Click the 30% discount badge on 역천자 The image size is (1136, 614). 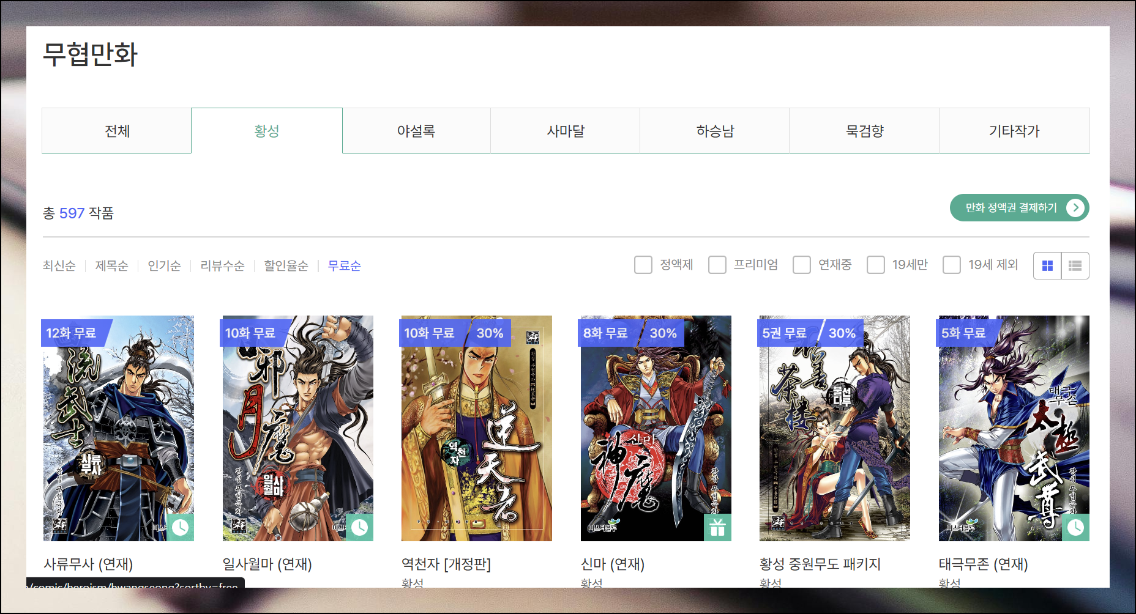pos(490,333)
